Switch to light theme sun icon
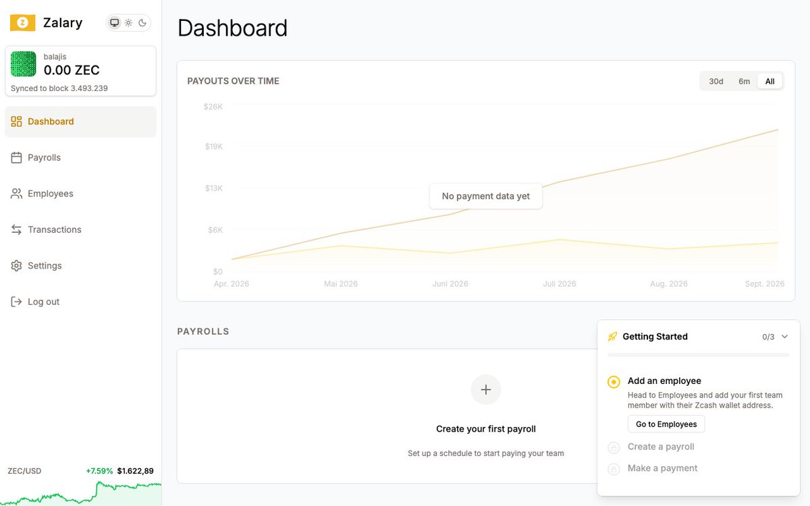 pos(128,23)
